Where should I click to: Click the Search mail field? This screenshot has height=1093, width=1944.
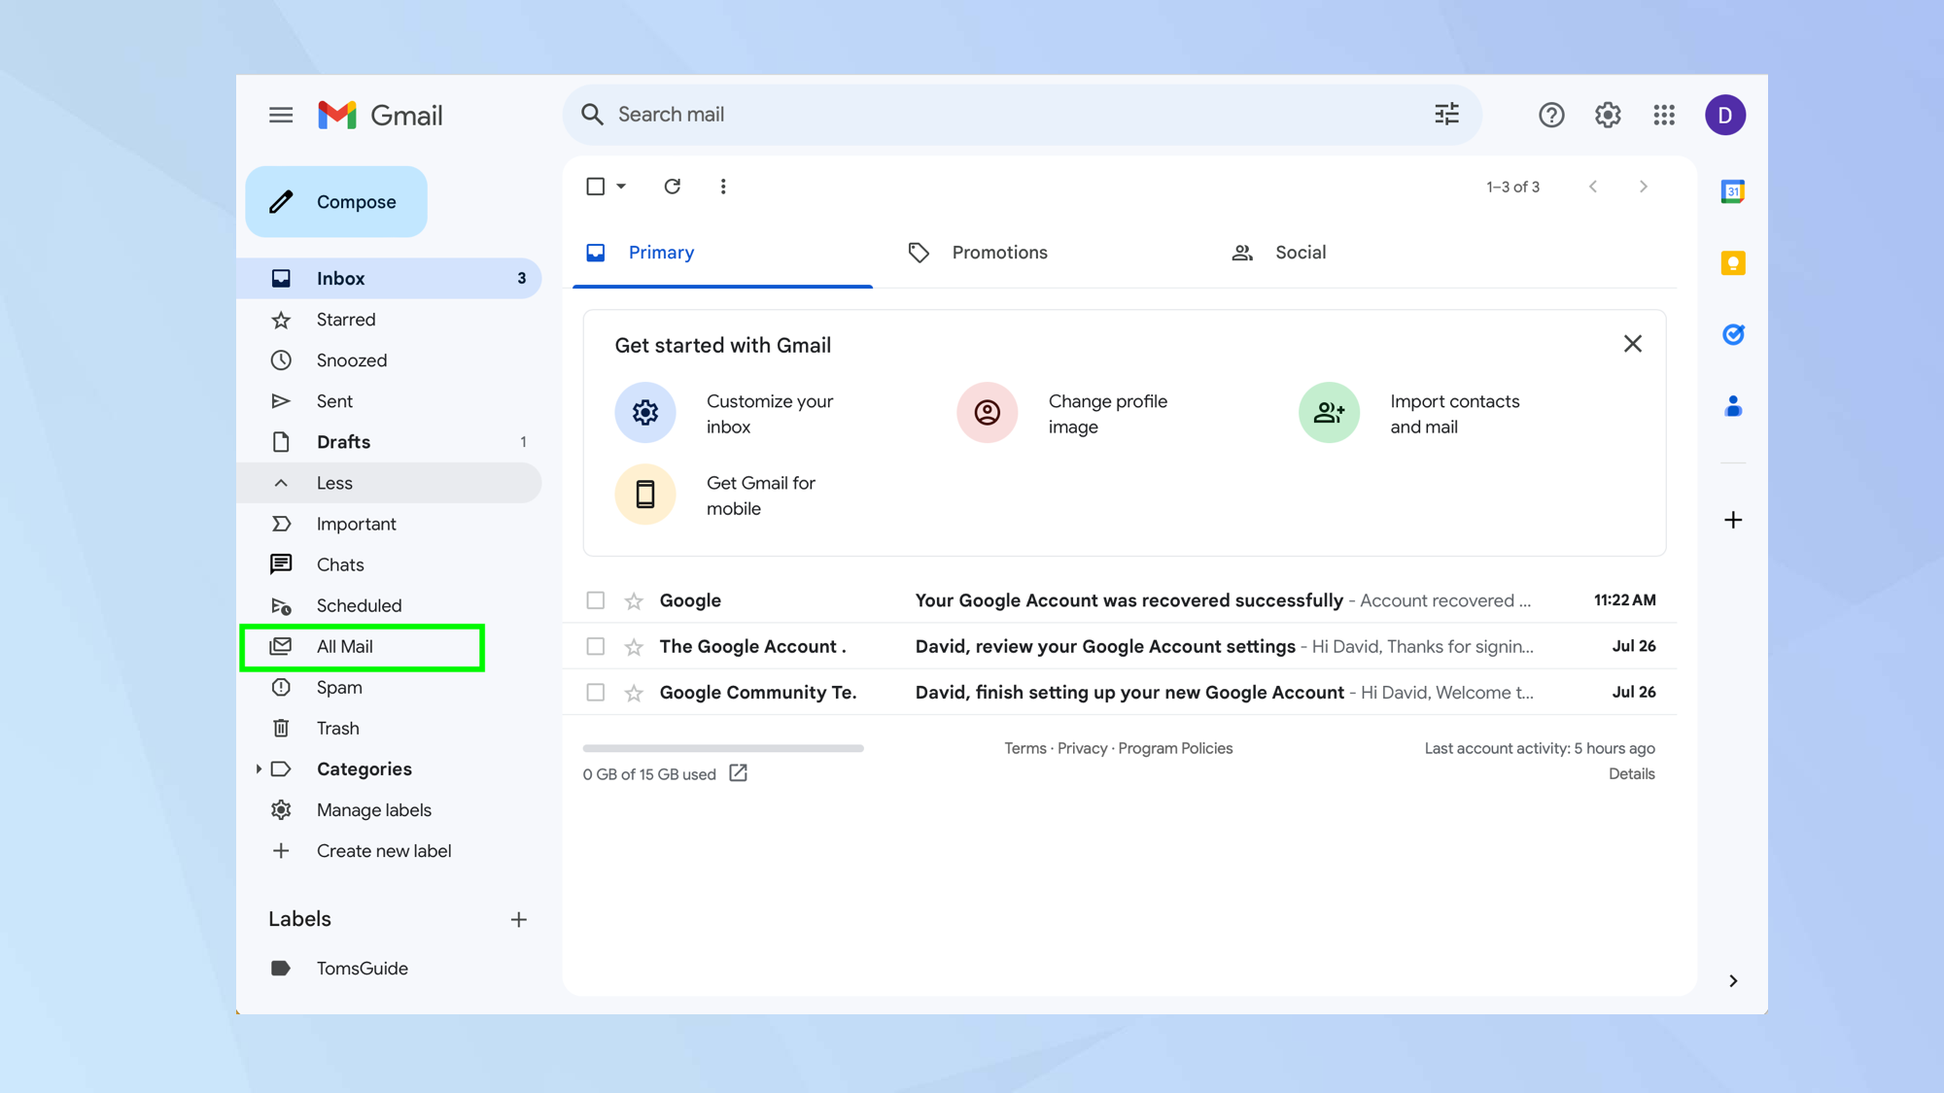(1022, 115)
